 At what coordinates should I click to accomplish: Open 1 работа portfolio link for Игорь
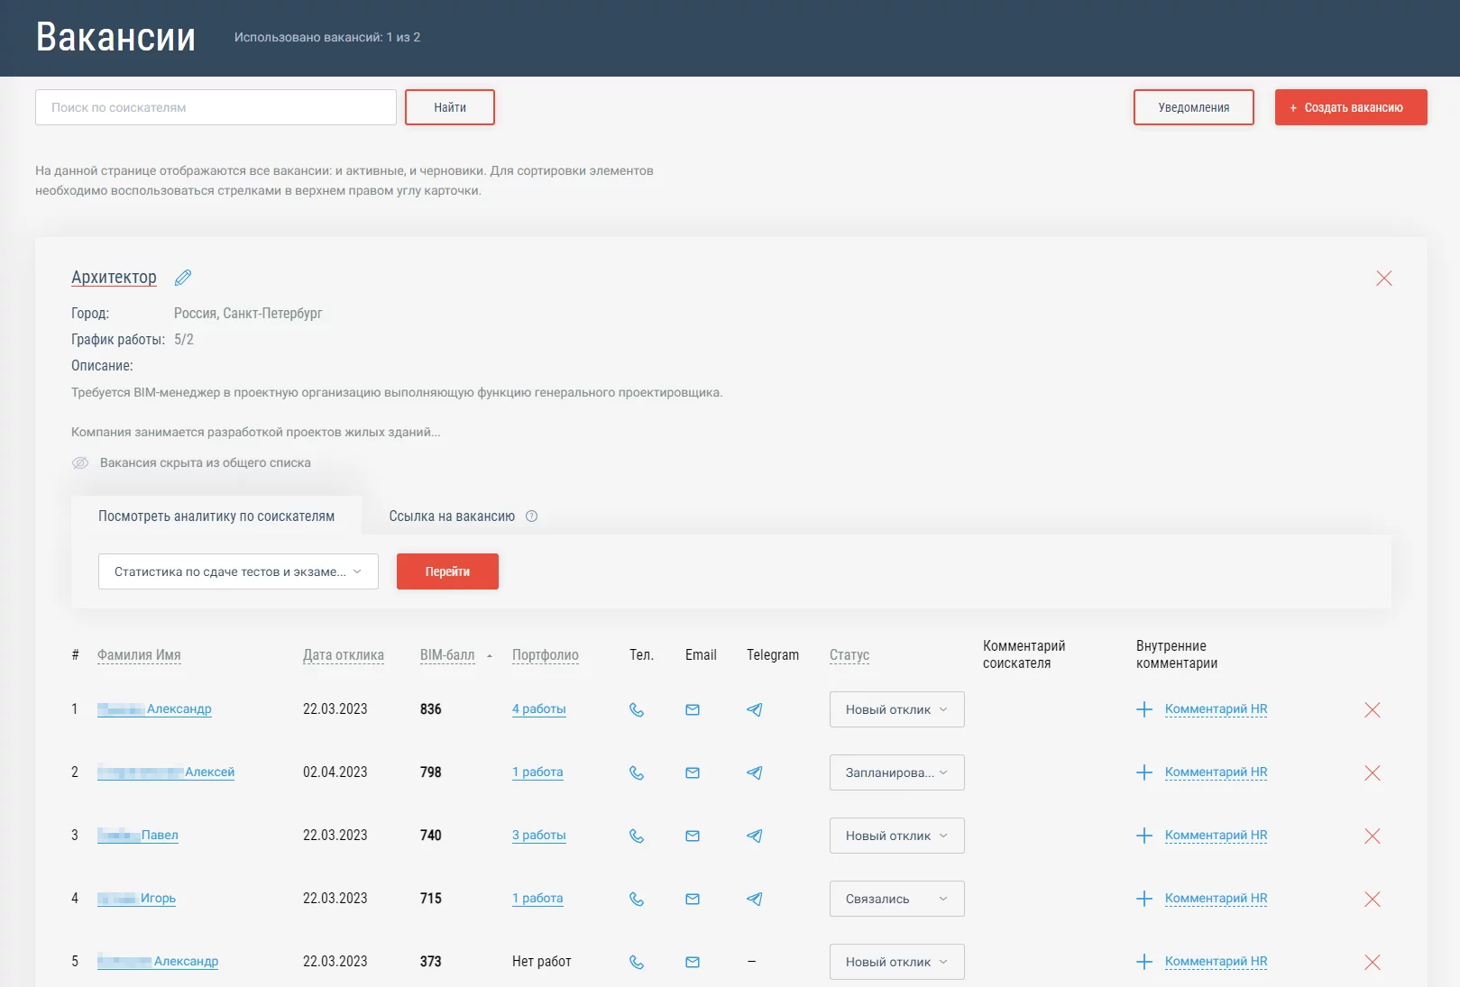pos(537,899)
